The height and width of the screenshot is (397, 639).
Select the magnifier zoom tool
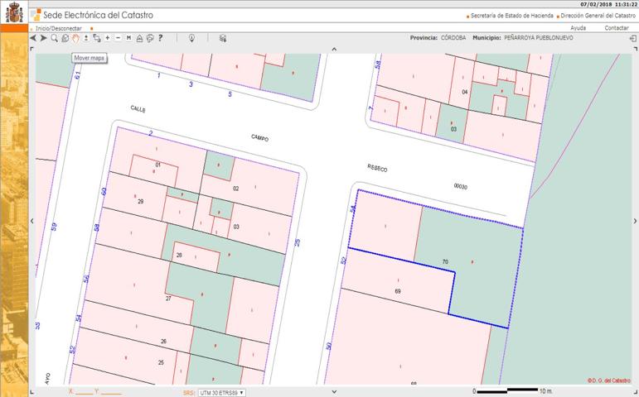tap(55, 38)
